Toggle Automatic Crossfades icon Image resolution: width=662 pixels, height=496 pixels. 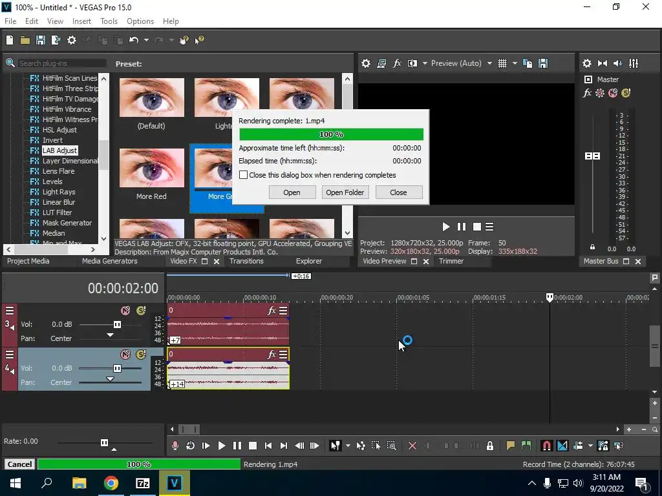tap(562, 446)
